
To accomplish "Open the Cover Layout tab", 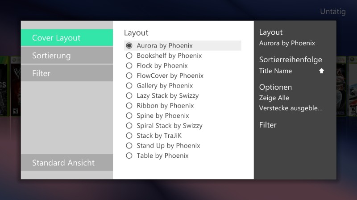I will tap(66, 38).
